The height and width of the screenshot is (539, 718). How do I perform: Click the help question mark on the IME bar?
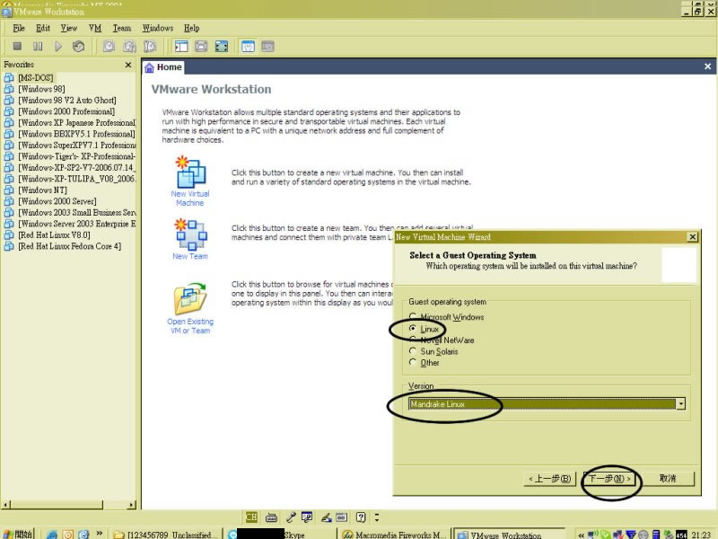coord(361,517)
